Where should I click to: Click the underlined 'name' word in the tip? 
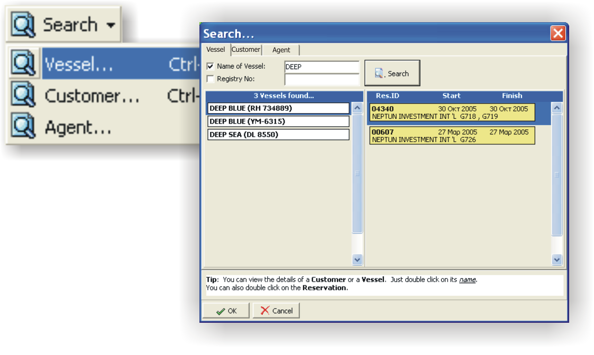coord(468,279)
